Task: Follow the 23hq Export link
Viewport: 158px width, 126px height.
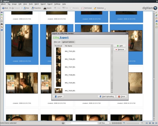Action: (x=61, y=37)
